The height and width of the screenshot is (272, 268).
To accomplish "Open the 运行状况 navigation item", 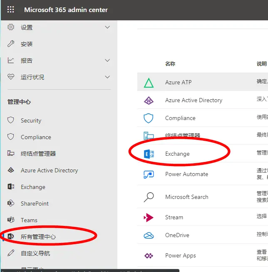I will (x=32, y=77).
